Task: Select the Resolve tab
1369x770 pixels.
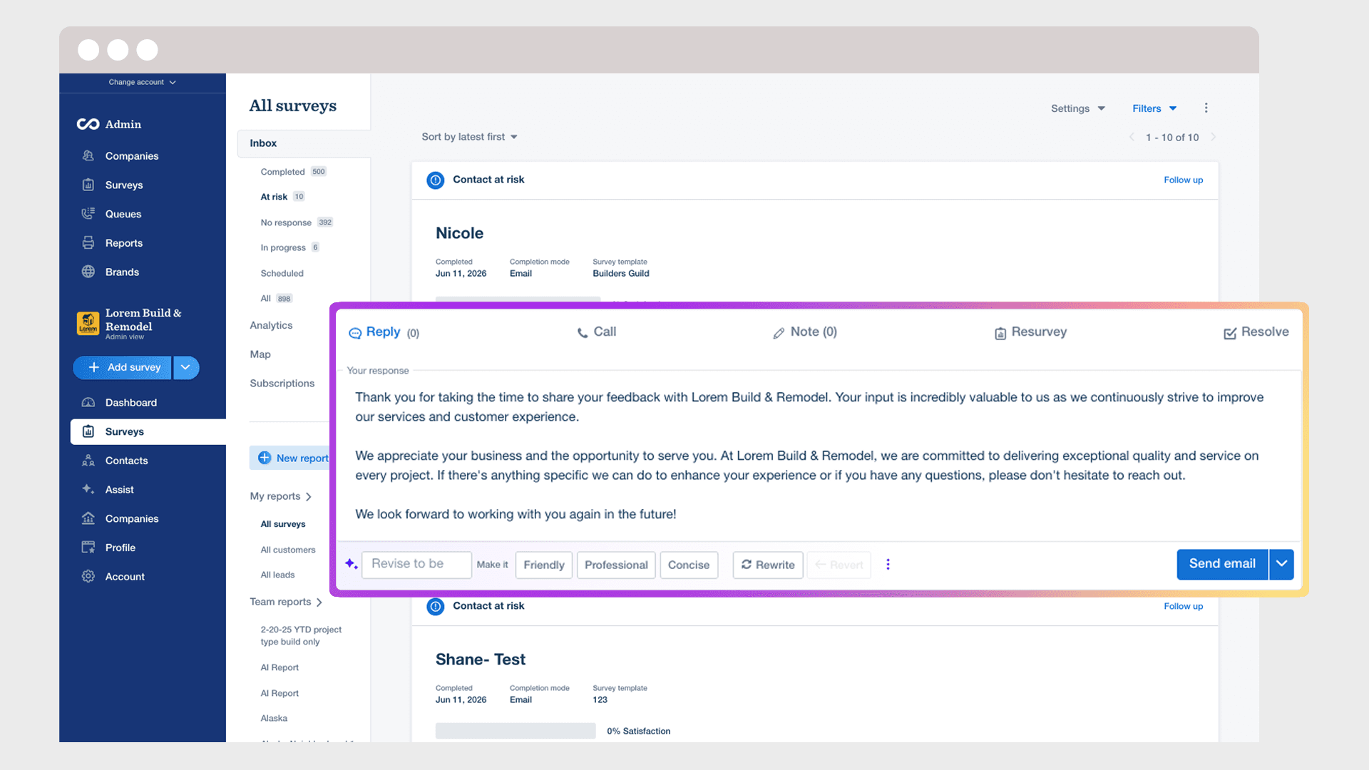Action: tap(1256, 332)
